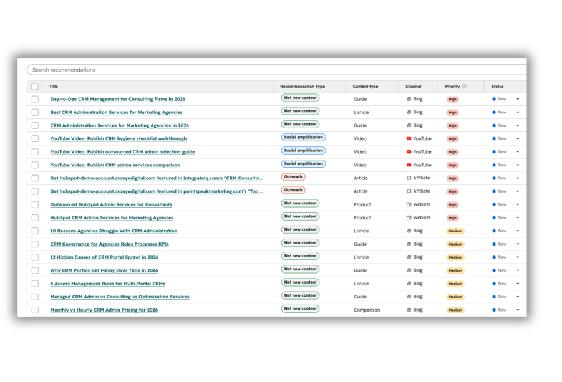Click Medium priority badge in 10 Reasons Agencies row
The image size is (562, 382).
455,231
